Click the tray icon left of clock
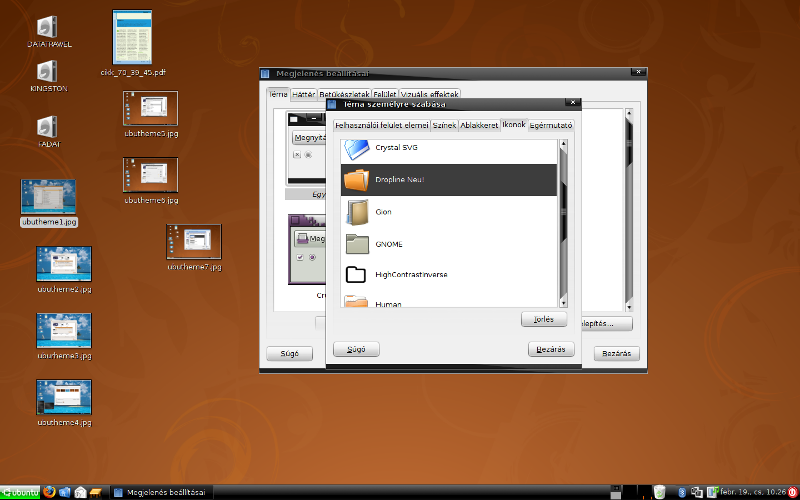This screenshot has width=800, height=500. click(x=712, y=492)
